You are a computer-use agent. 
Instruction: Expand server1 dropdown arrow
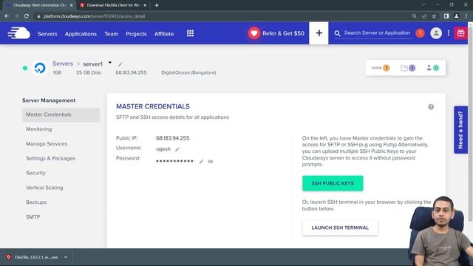[x=110, y=63]
